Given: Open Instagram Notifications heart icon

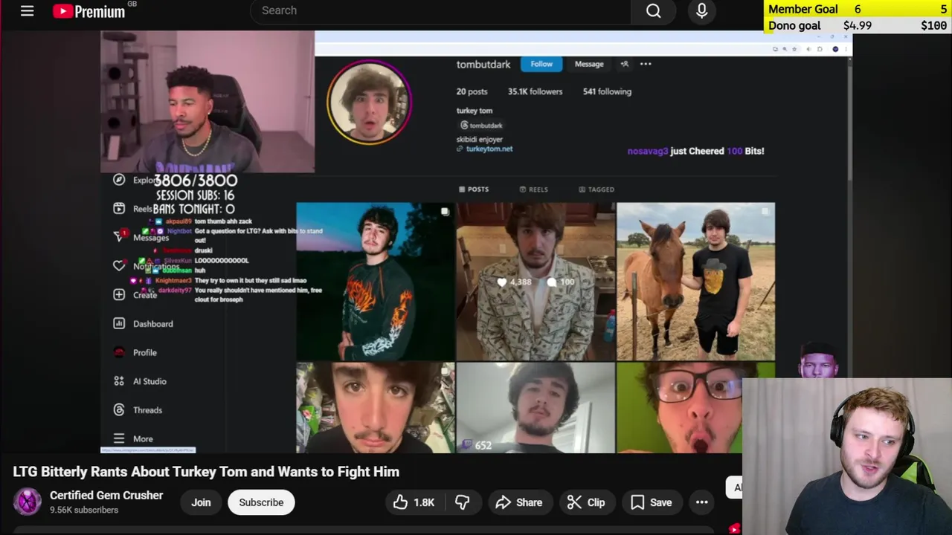Looking at the screenshot, I should (x=119, y=266).
